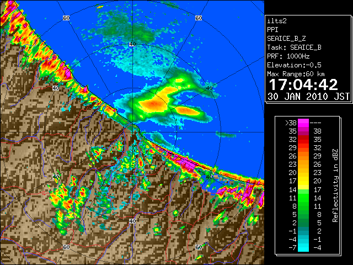
Task: Select the "Task: SEAICE_B" line
Action: pyautogui.click(x=294, y=47)
